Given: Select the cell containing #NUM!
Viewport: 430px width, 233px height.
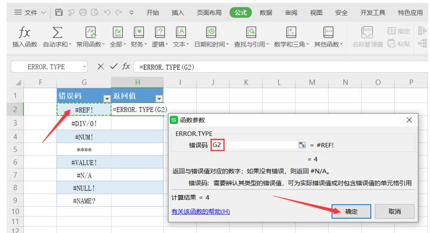Looking at the screenshot, I should (x=84, y=136).
